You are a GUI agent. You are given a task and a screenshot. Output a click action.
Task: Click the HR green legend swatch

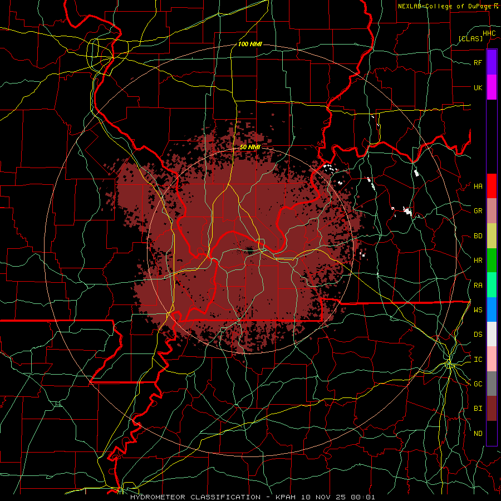(x=492, y=261)
